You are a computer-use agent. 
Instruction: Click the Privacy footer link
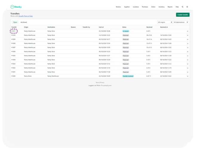click(102, 82)
